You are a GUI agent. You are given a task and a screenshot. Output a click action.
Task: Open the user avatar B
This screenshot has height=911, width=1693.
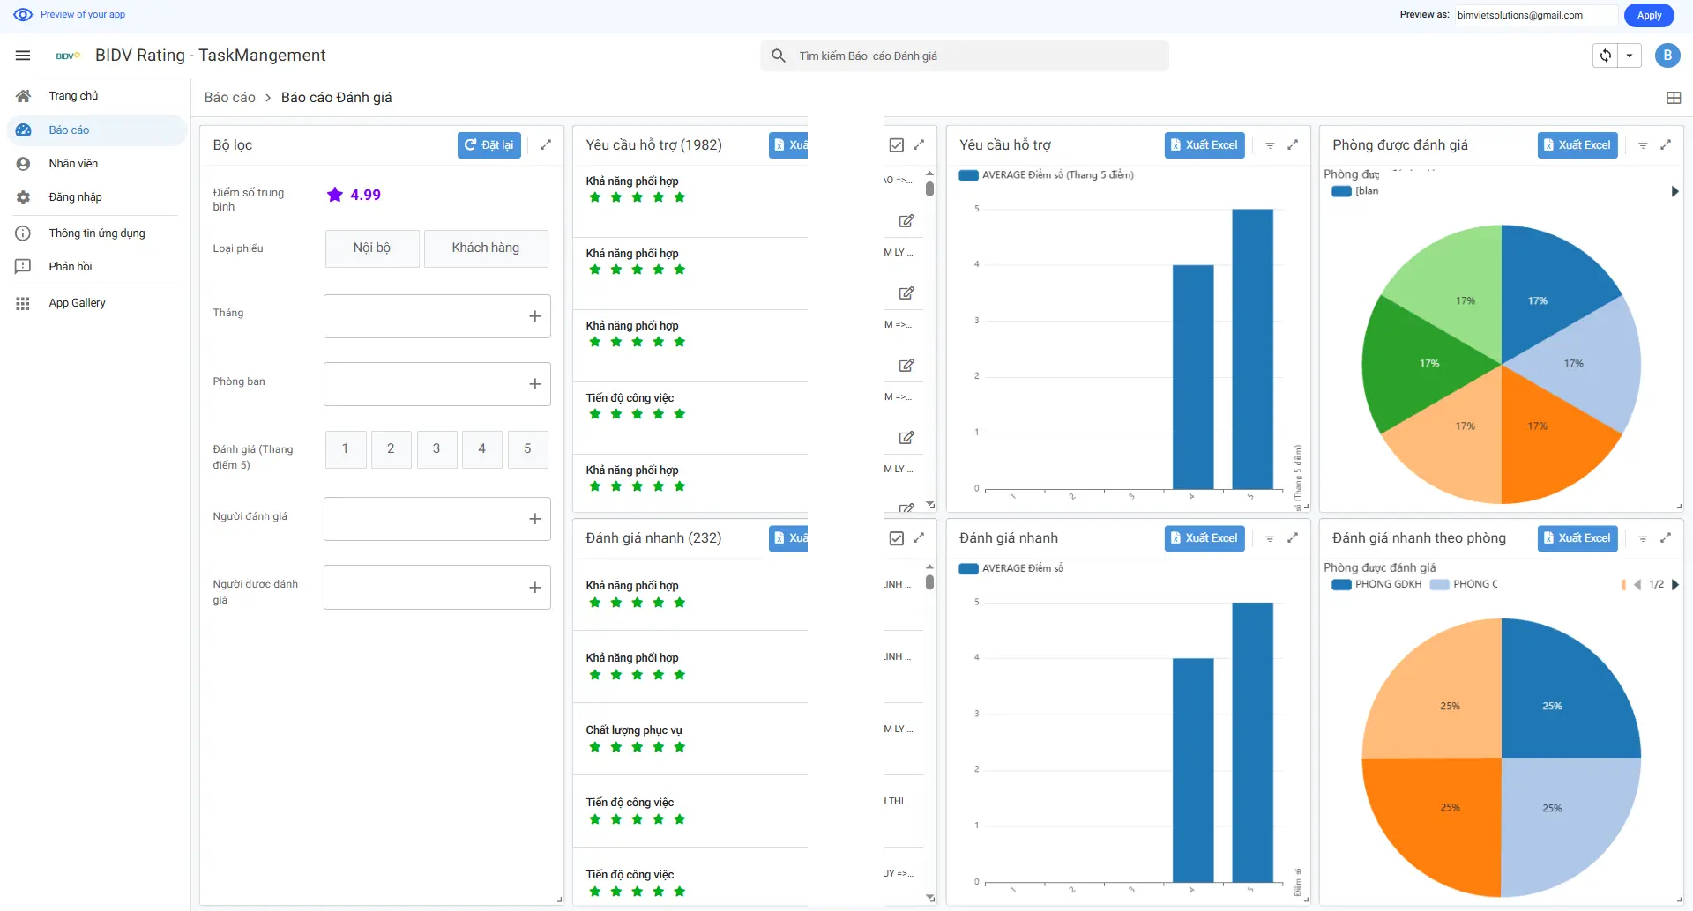point(1667,56)
